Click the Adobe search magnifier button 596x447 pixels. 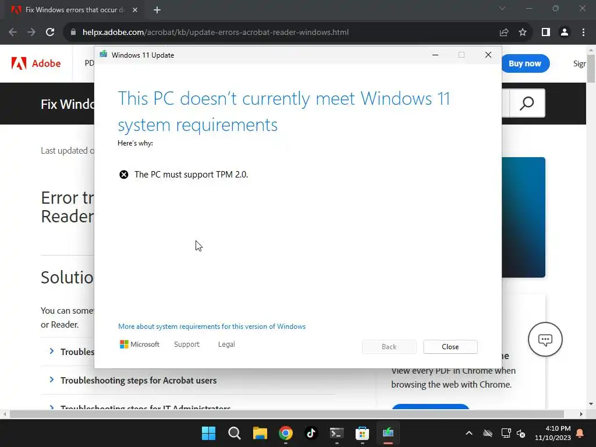click(527, 103)
